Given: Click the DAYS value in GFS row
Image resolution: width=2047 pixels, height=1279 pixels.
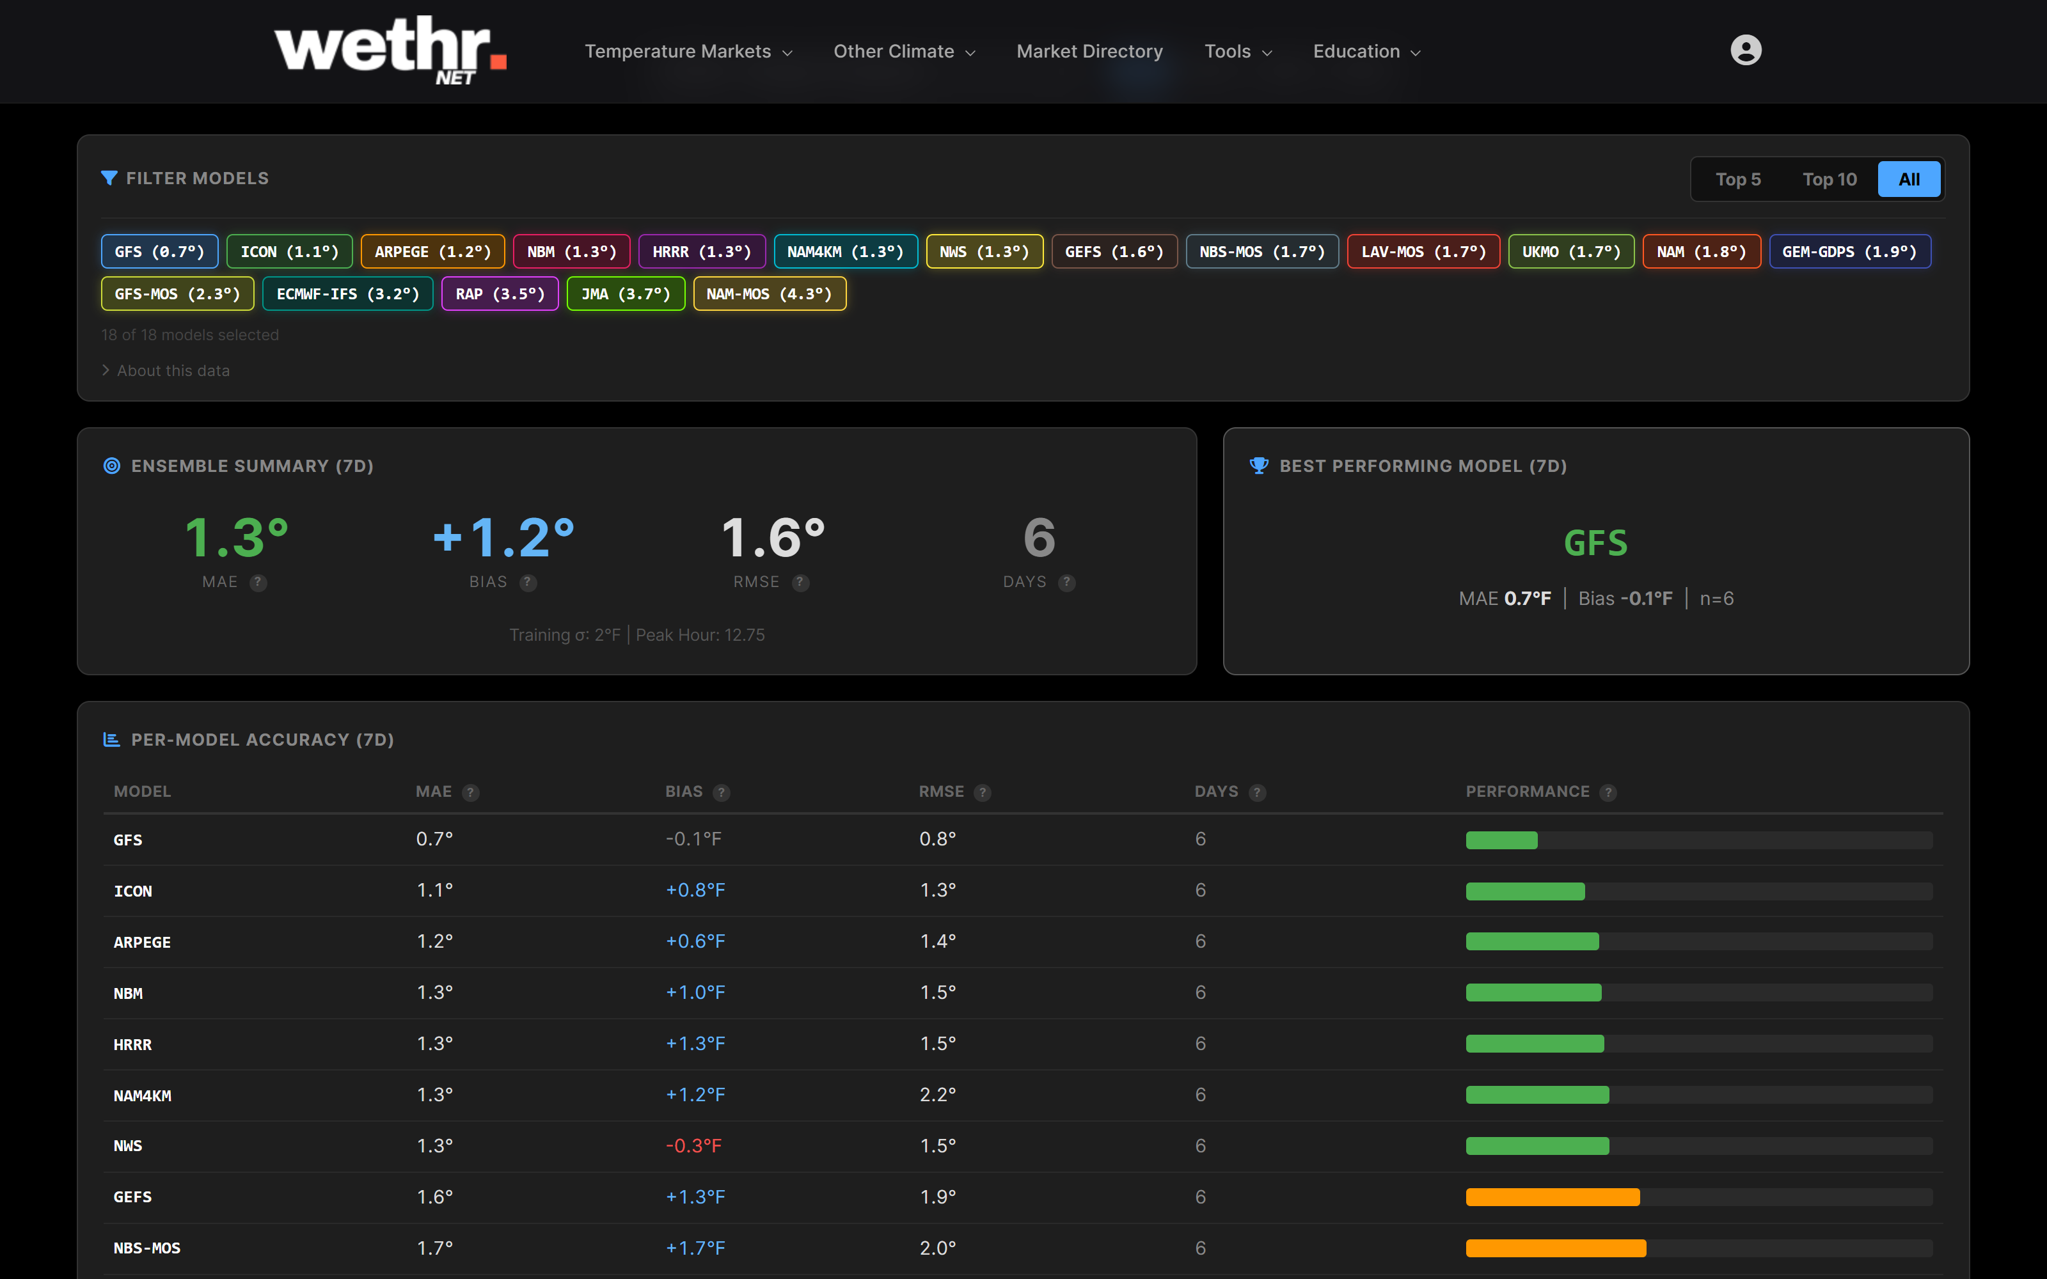Looking at the screenshot, I should 1200,839.
